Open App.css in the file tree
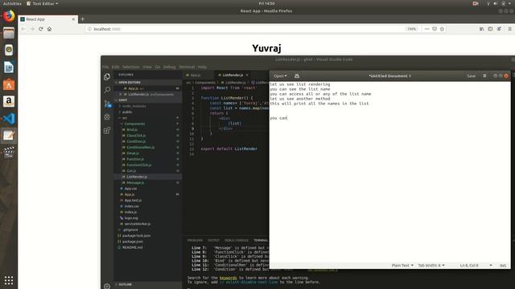The width and height of the screenshot is (515, 289). [130, 189]
